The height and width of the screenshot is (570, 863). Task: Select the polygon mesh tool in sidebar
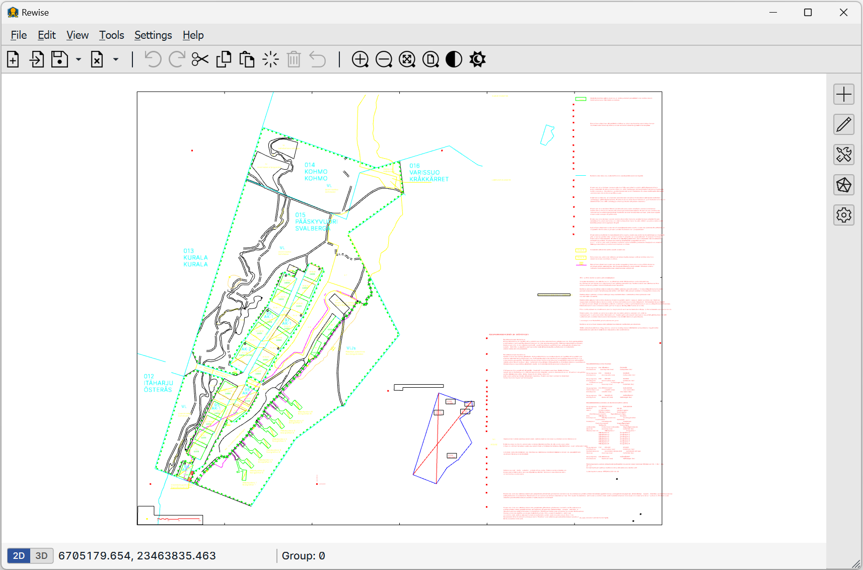click(x=844, y=185)
